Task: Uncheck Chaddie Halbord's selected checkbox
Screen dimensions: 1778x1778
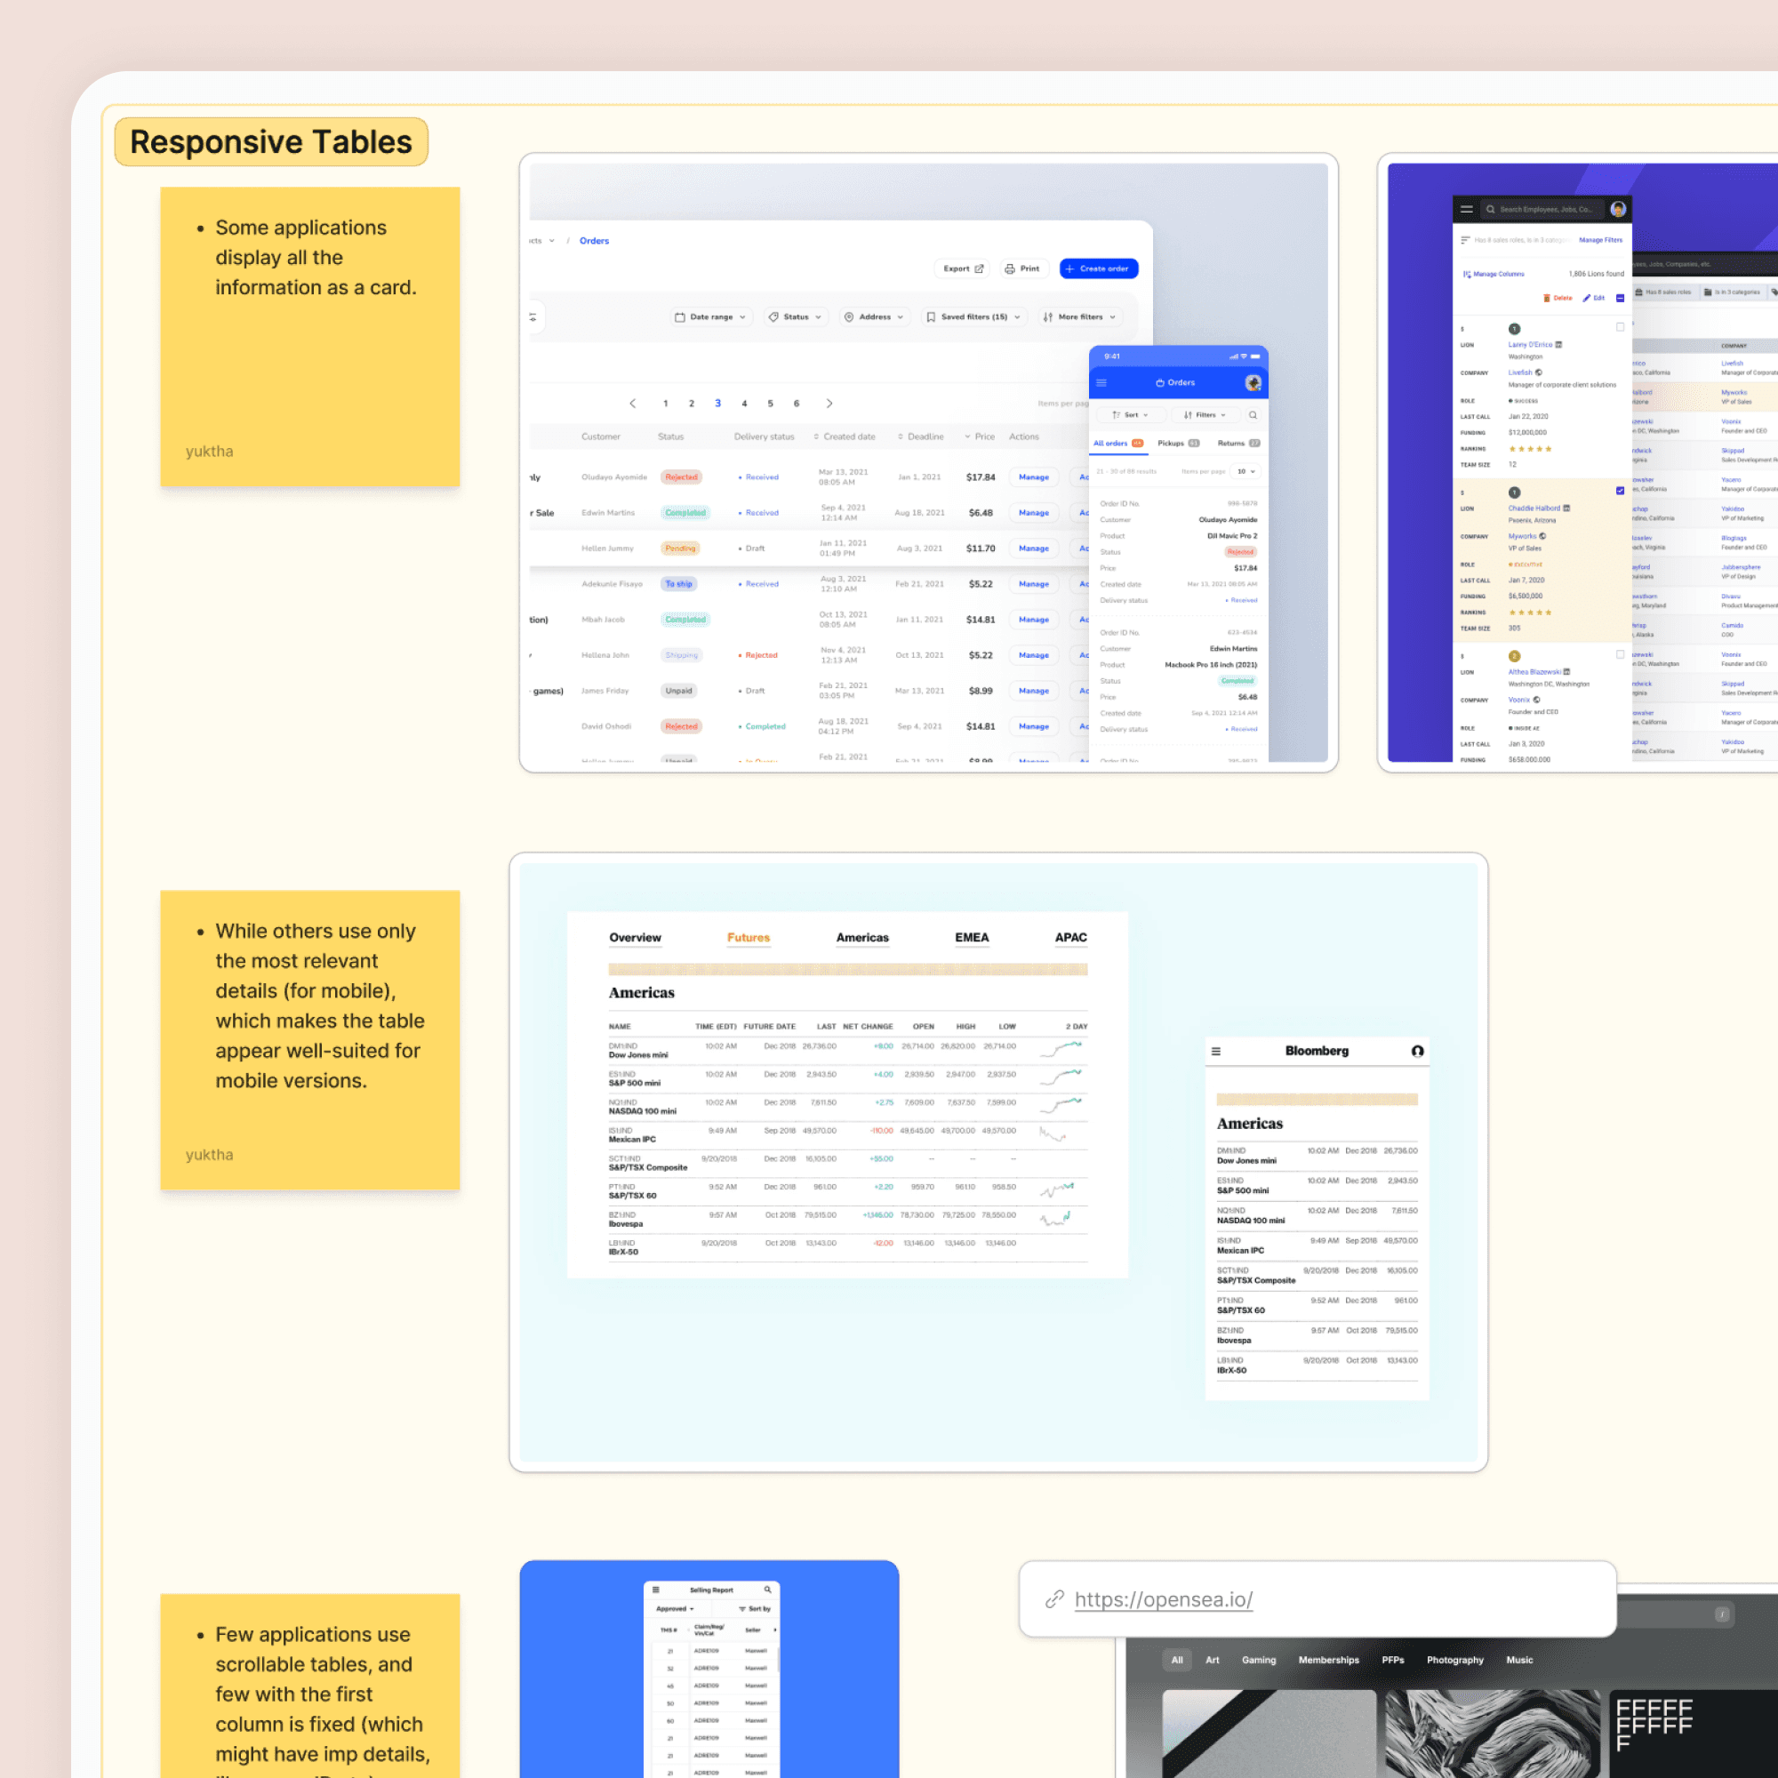Action: [x=1620, y=491]
